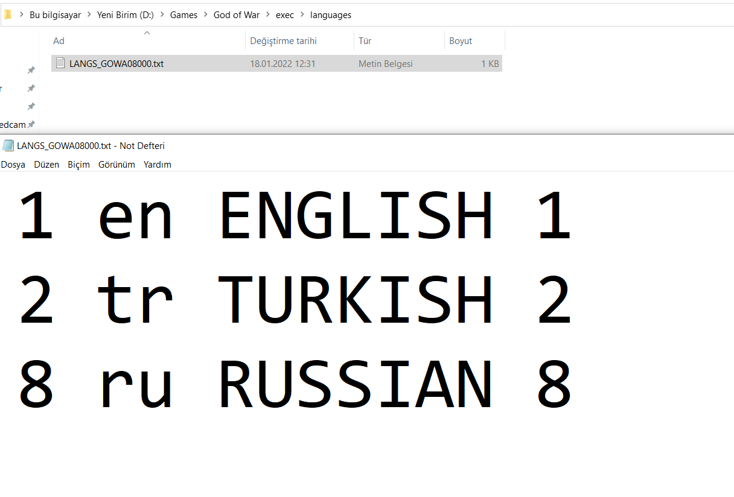Place cursor in the RUSSIAN word in Notepad

click(x=356, y=384)
